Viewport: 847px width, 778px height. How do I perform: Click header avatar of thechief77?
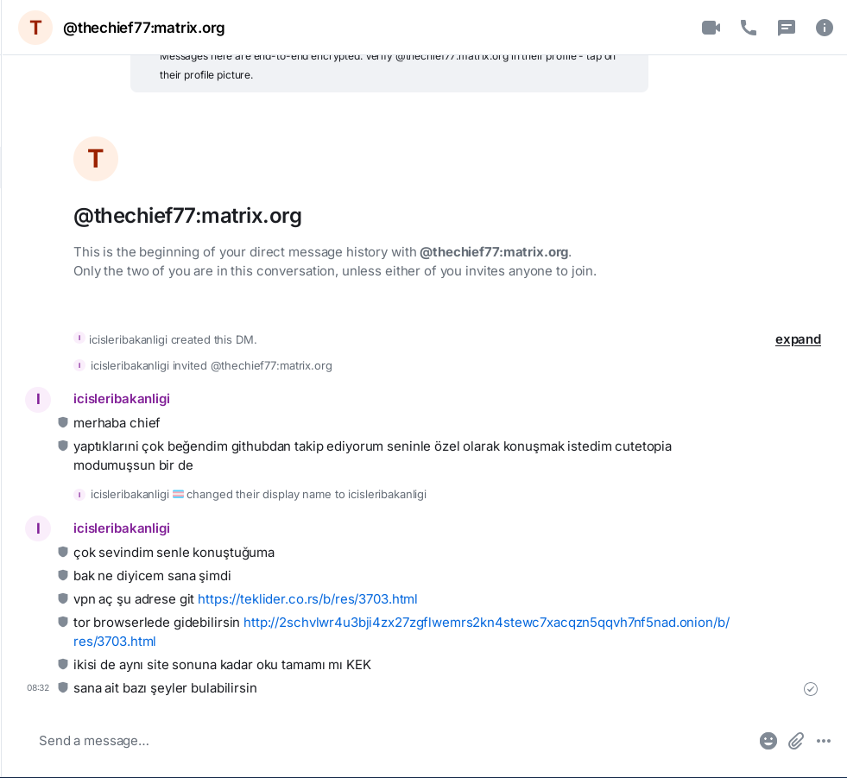point(35,28)
